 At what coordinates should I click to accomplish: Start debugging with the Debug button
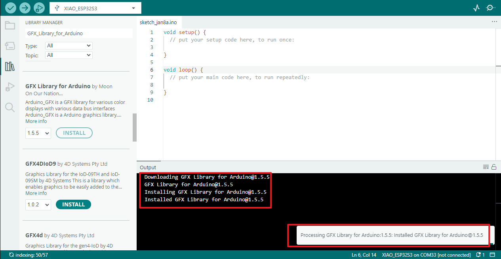(x=39, y=8)
